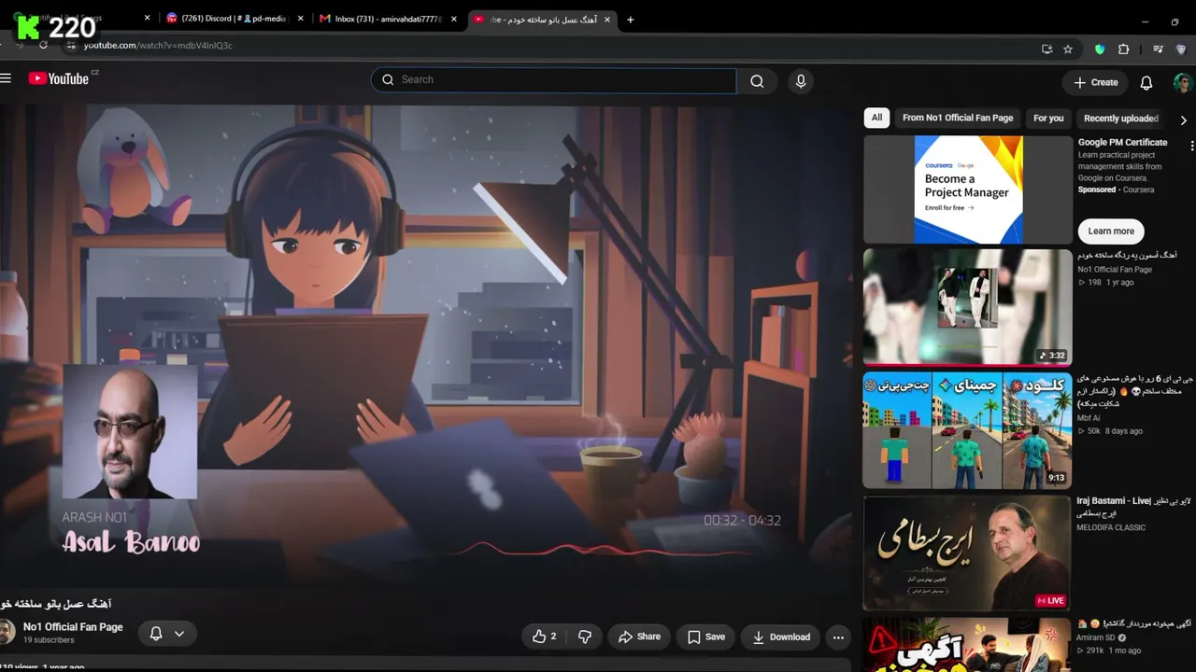Restore down the browser window
Viewport: 1196px width, 672px height.
coord(1175,21)
